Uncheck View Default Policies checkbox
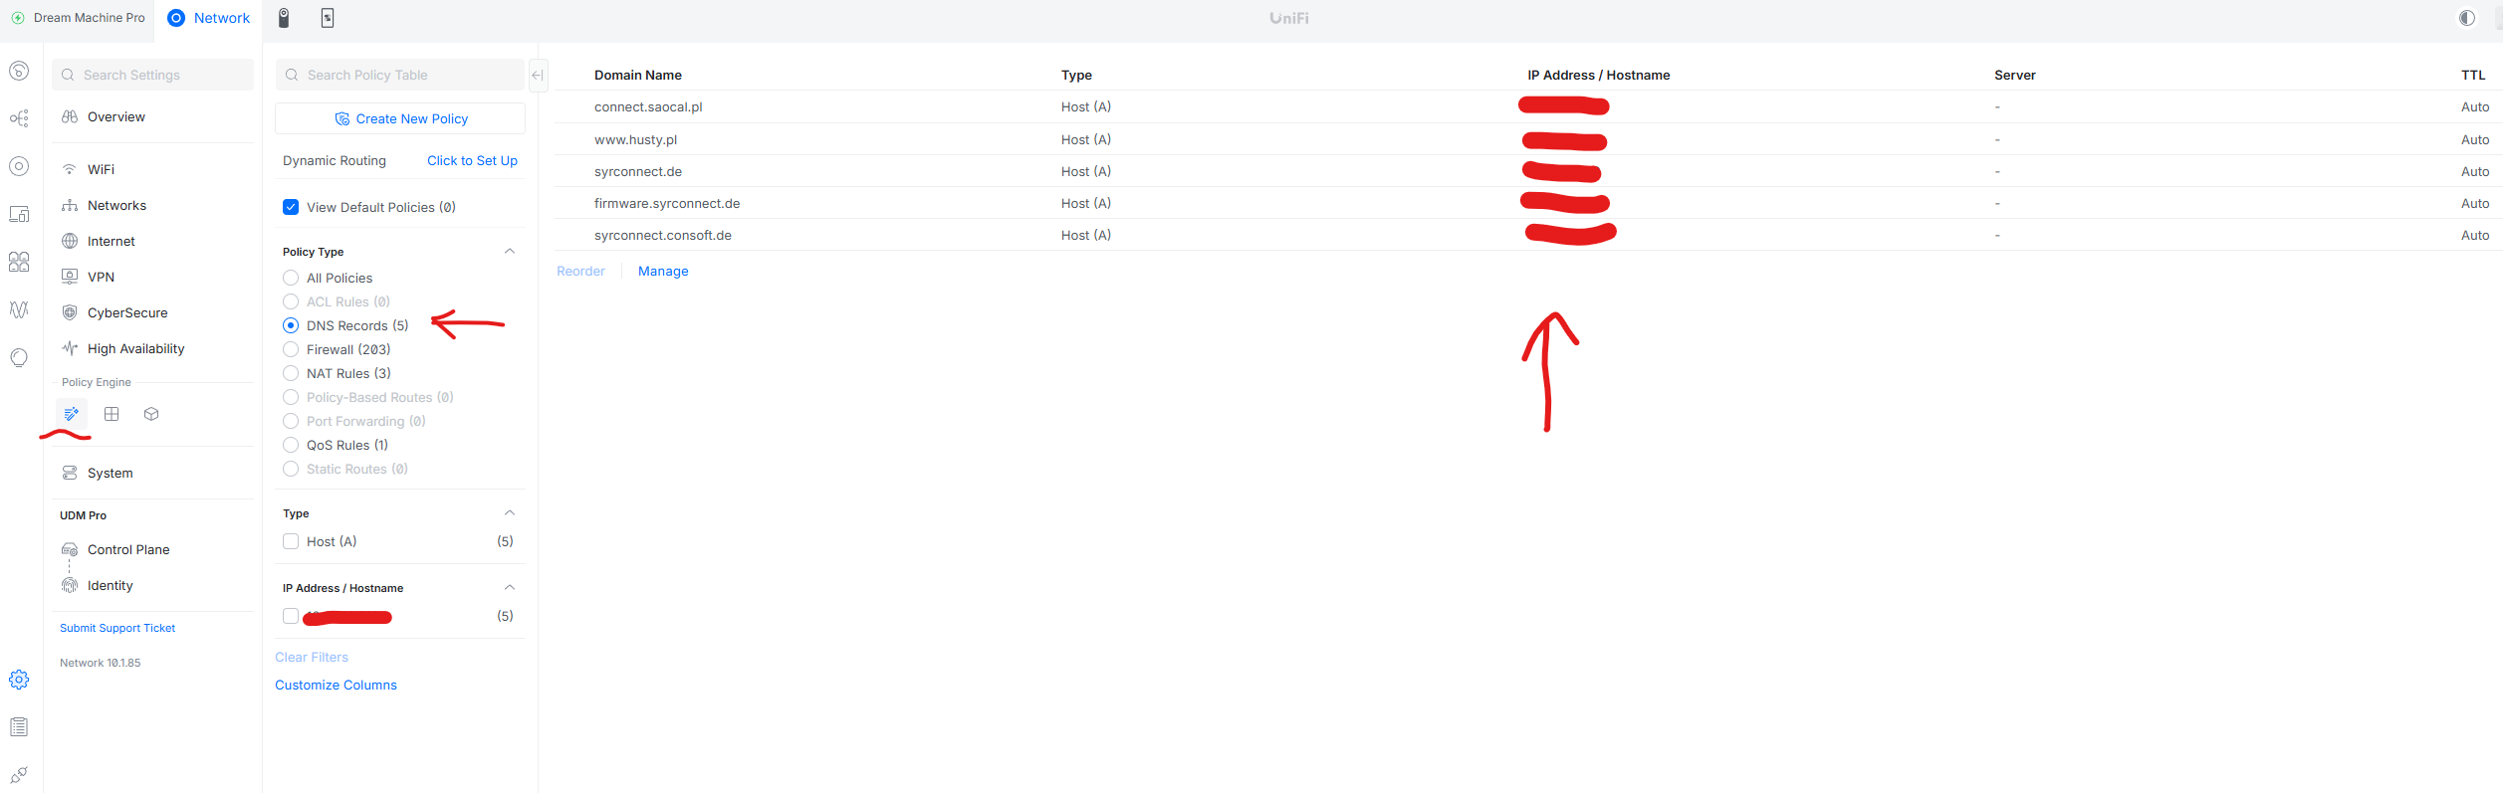 click(x=291, y=207)
